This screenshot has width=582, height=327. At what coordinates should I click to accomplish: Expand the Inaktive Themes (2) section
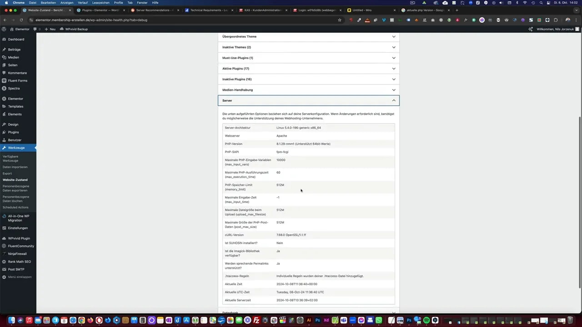point(309,47)
